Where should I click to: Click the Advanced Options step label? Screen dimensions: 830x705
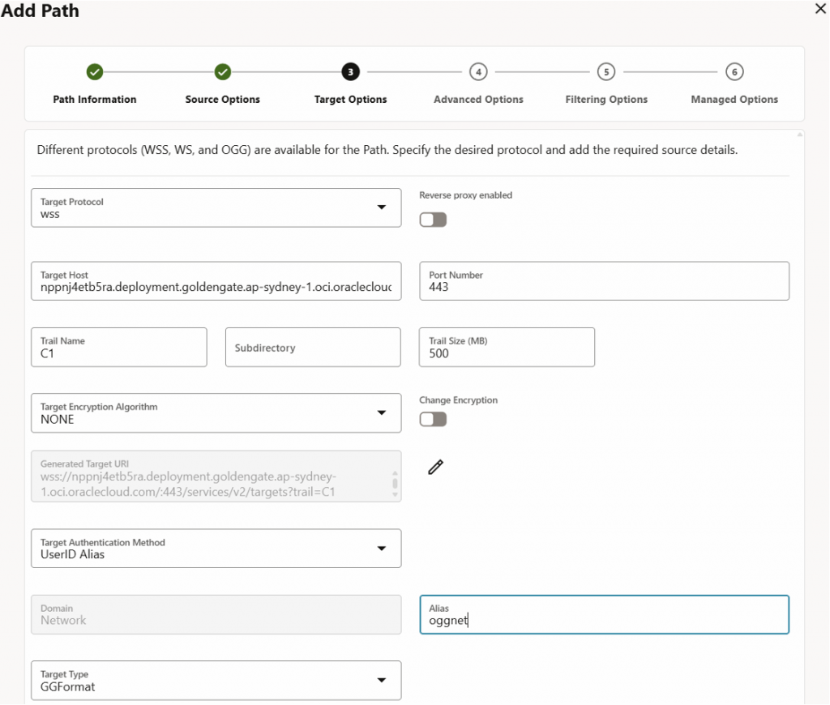pos(478,100)
